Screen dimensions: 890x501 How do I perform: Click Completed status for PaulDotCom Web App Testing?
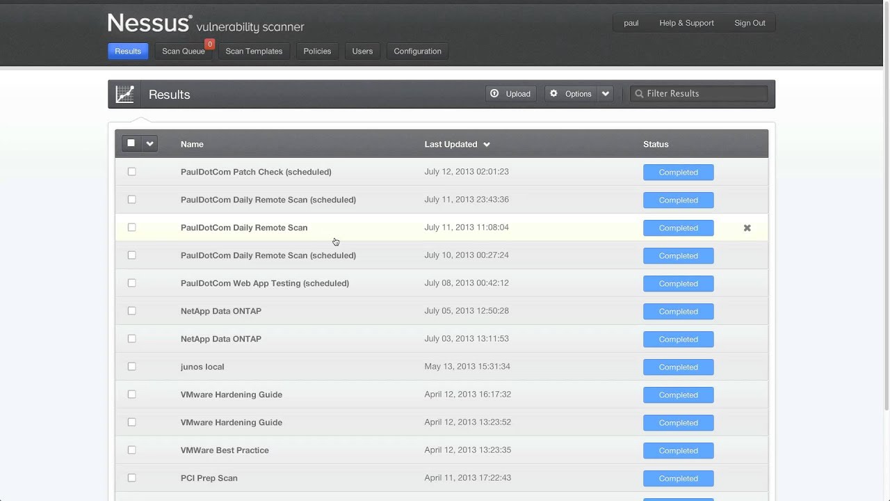tap(678, 283)
